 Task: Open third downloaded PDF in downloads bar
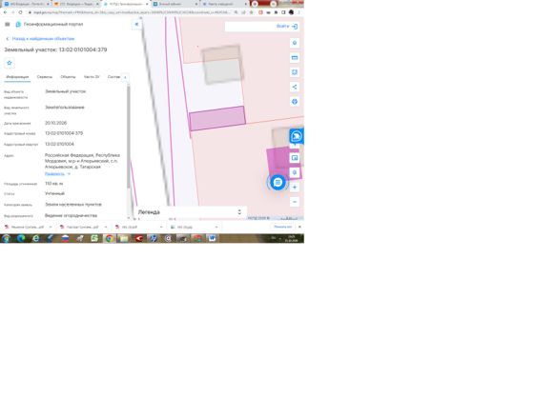coord(134,227)
